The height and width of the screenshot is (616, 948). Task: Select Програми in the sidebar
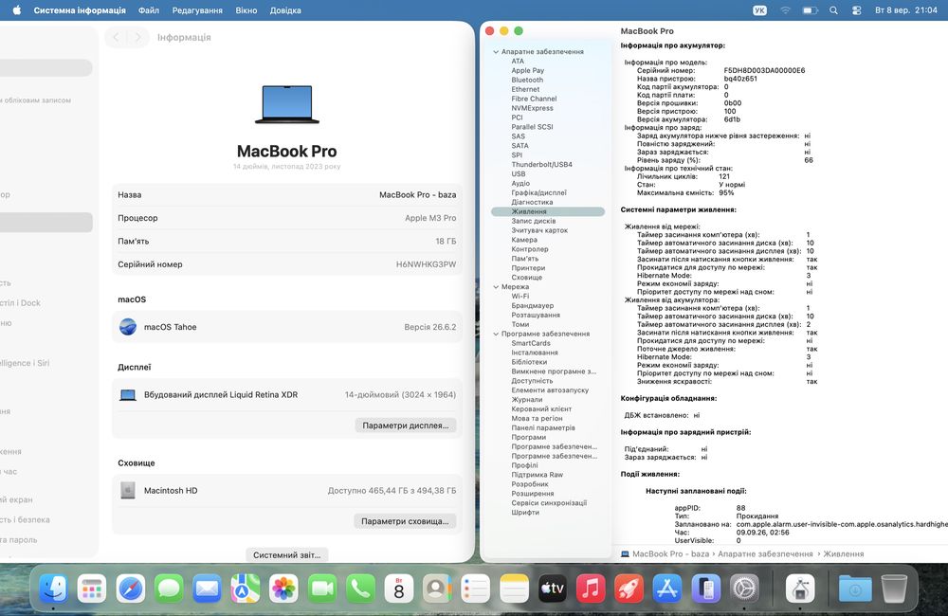click(x=528, y=437)
